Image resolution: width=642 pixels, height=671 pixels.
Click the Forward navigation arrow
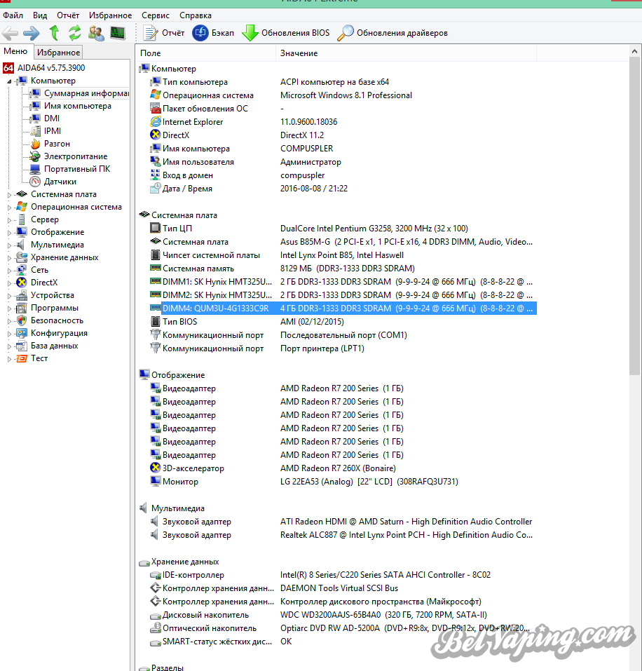[32, 33]
